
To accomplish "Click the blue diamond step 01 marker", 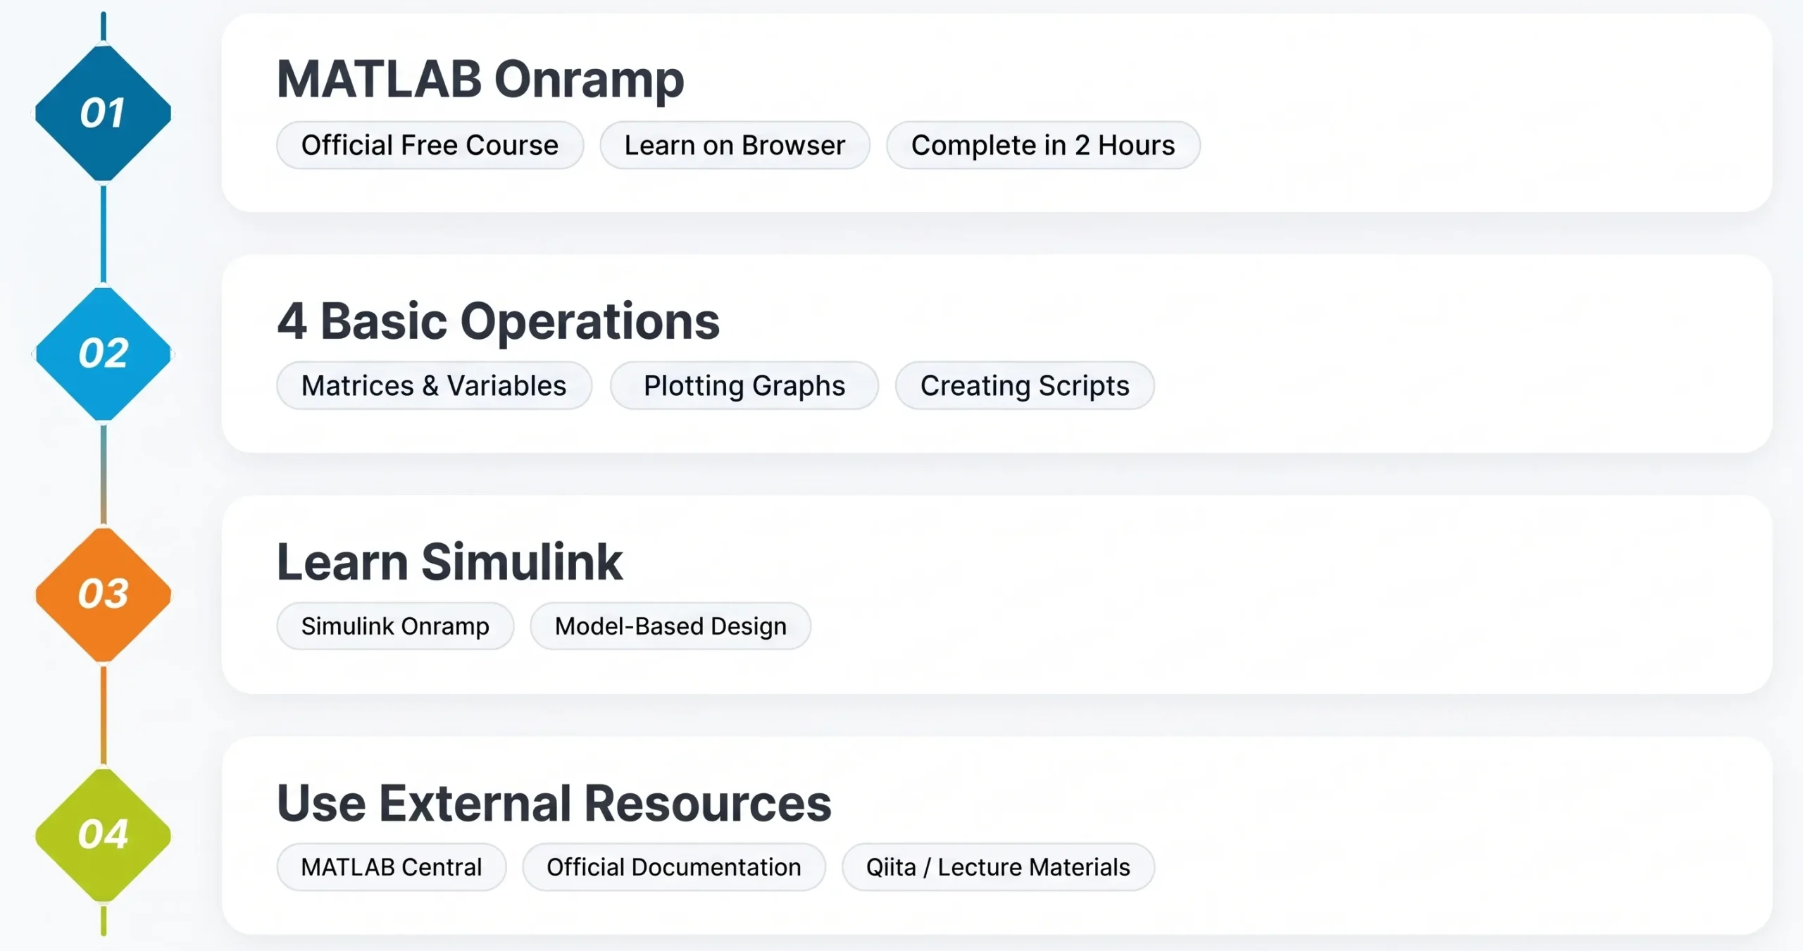I will (104, 113).
